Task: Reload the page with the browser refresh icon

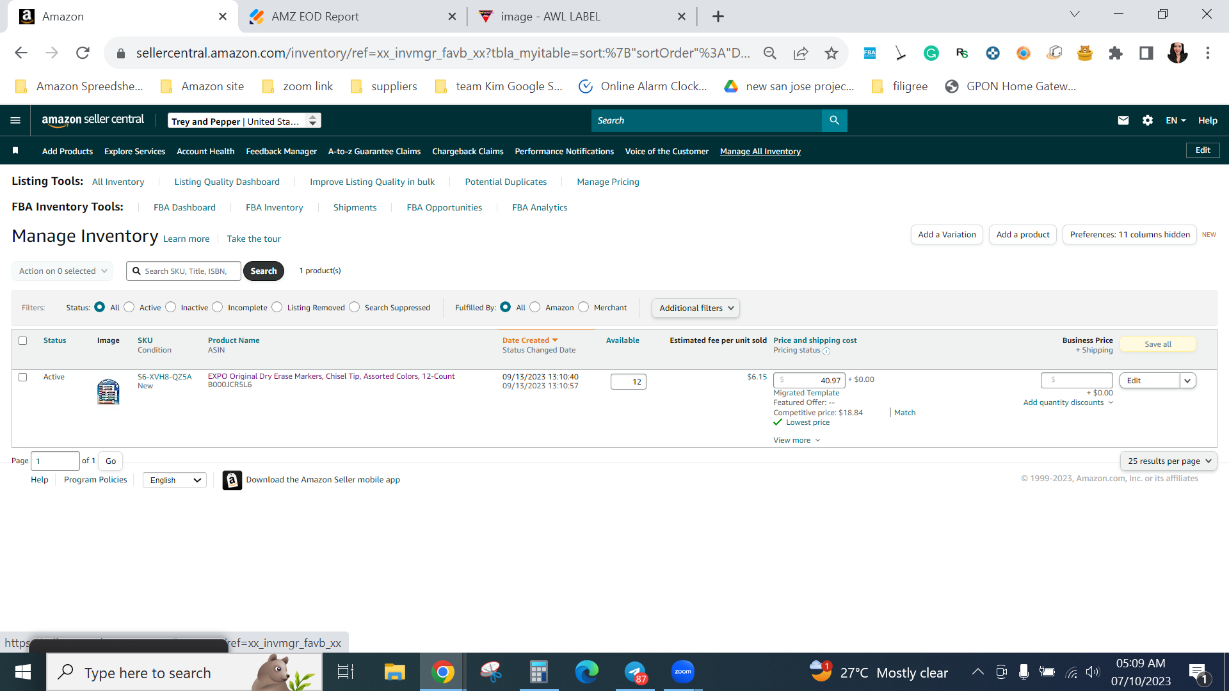Action: [83, 53]
